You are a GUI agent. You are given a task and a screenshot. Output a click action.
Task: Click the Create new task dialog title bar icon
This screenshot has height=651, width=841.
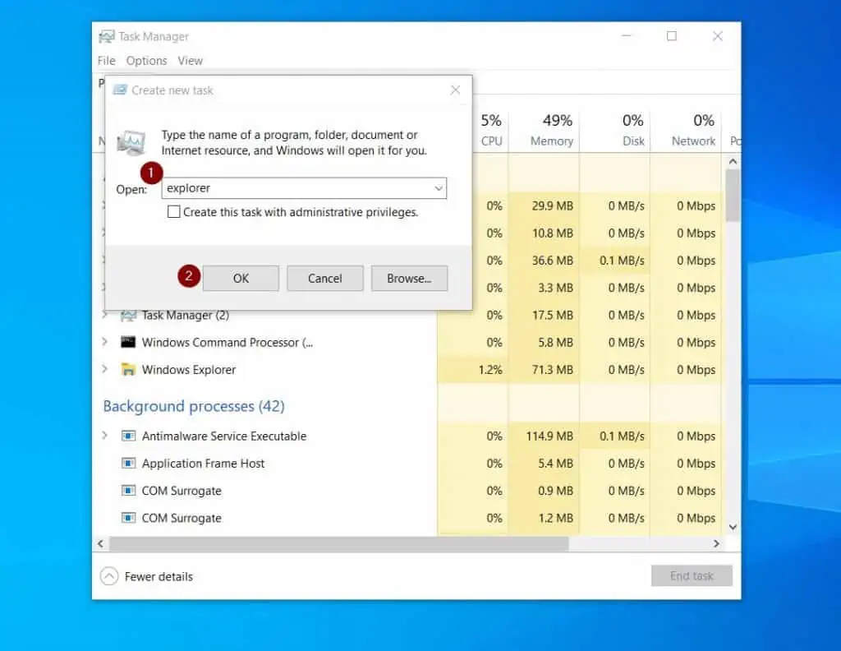[122, 90]
